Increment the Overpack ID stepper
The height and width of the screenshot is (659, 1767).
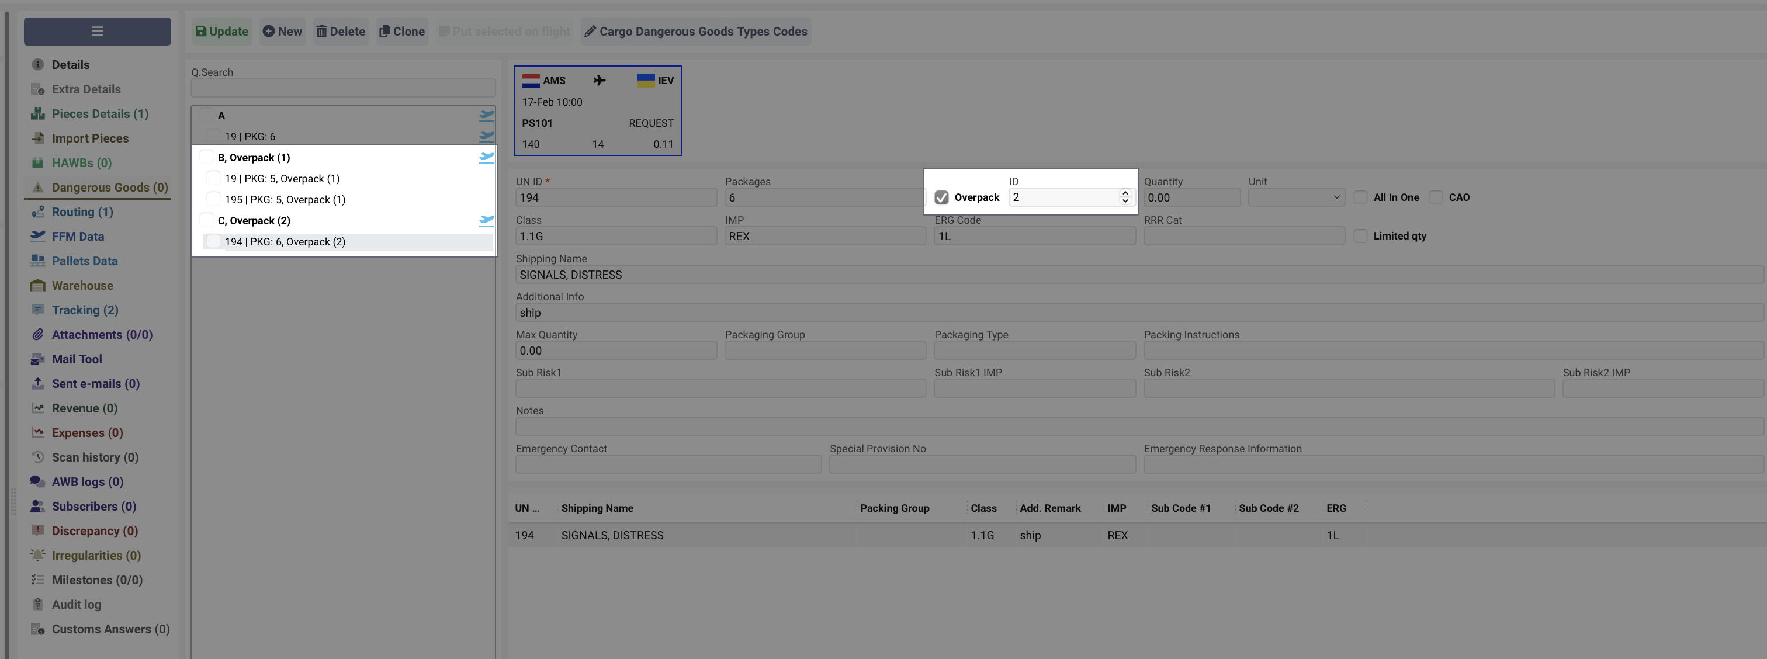[x=1125, y=193]
